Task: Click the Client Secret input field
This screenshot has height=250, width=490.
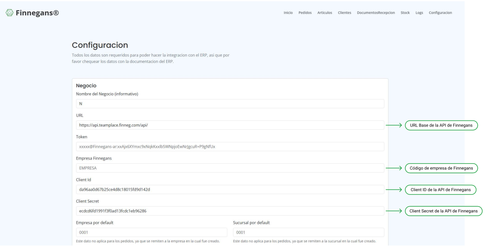Action: pos(230,211)
